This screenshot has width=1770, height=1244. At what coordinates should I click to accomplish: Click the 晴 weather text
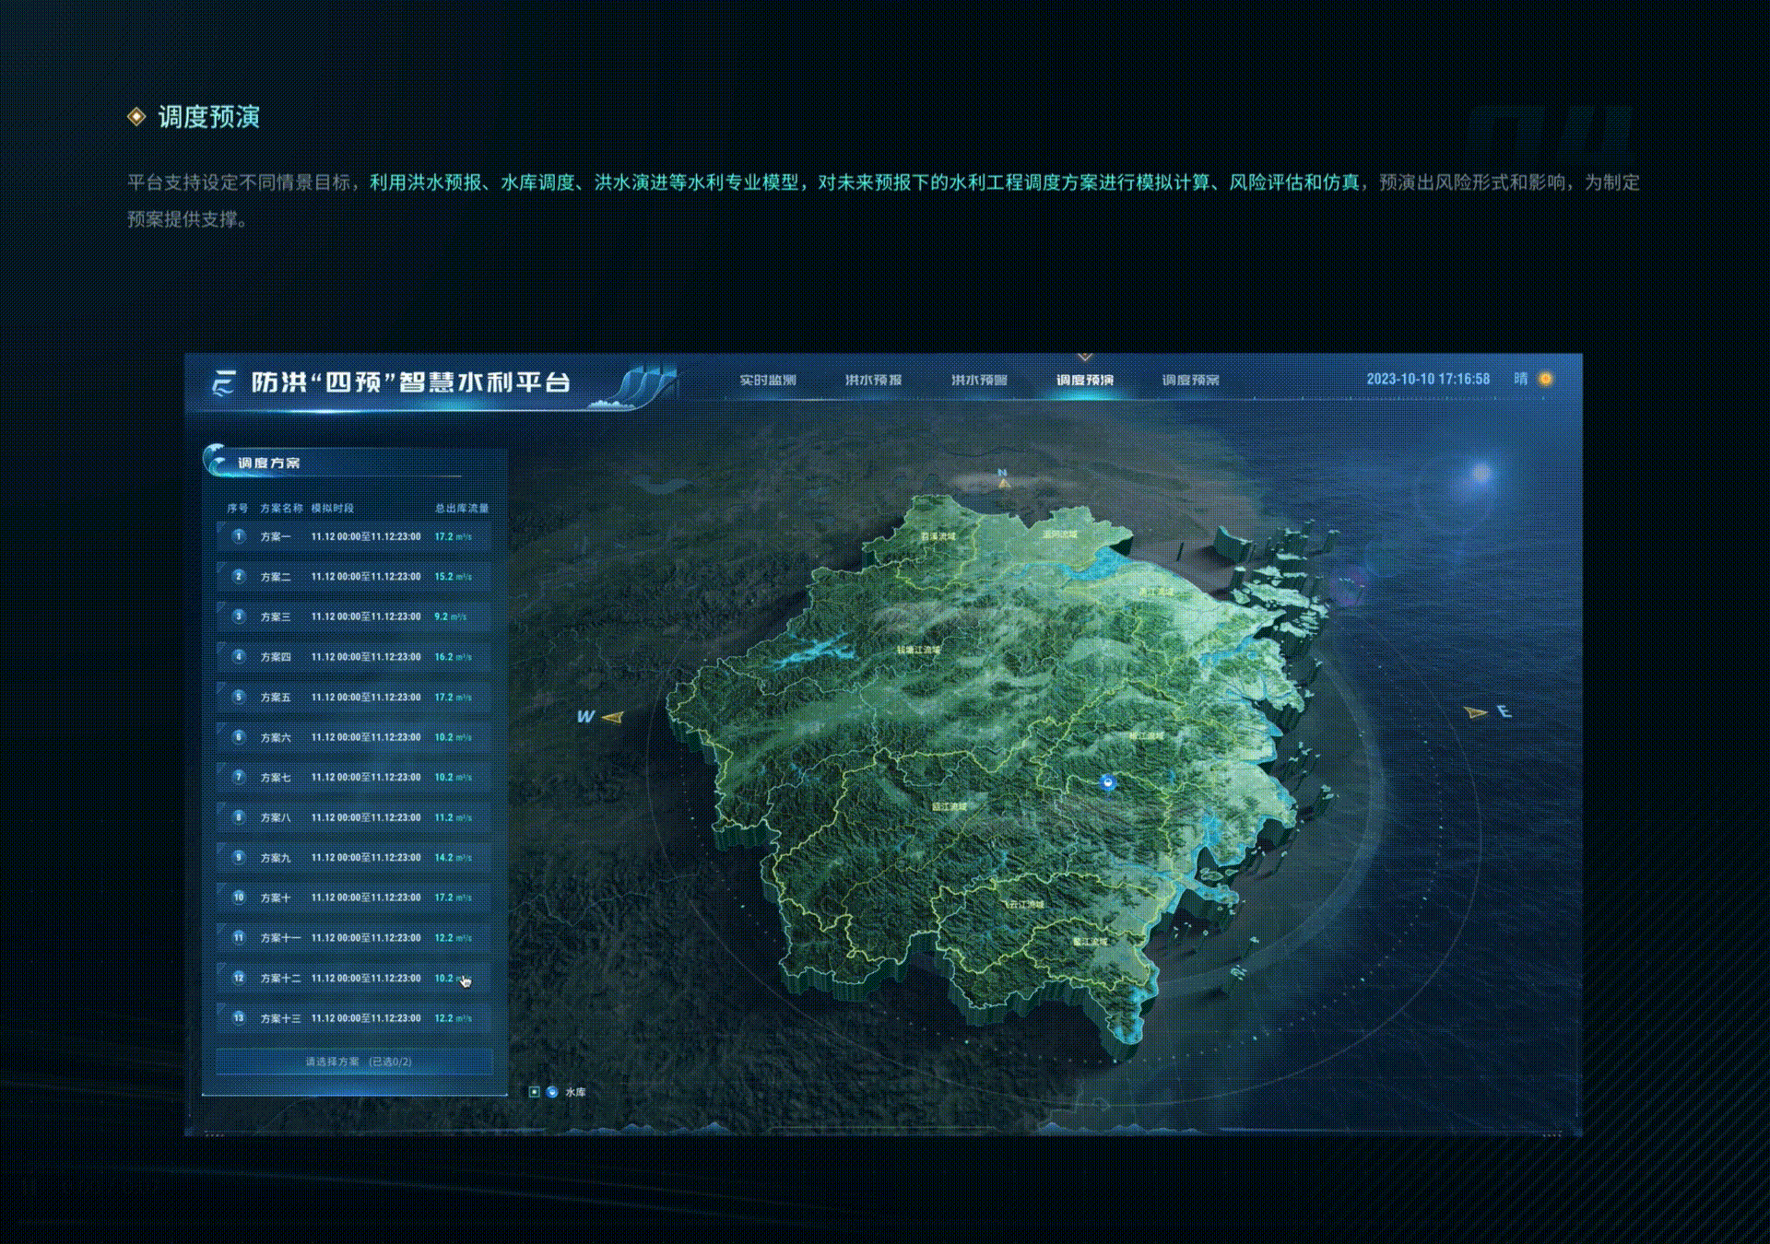[x=1521, y=379]
